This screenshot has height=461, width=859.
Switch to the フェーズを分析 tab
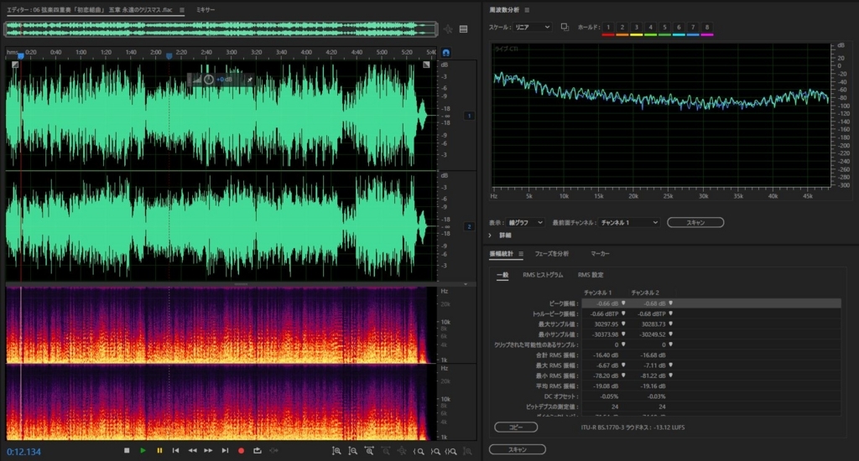coord(552,253)
